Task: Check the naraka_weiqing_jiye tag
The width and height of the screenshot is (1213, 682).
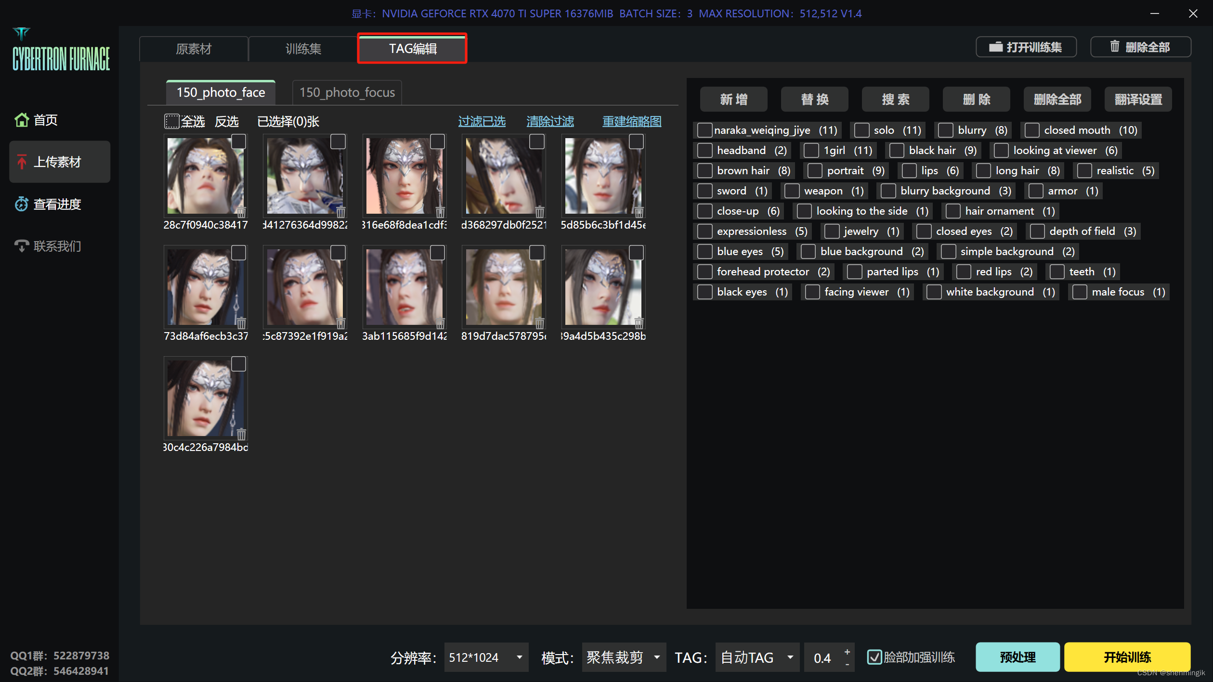Action: [704, 130]
